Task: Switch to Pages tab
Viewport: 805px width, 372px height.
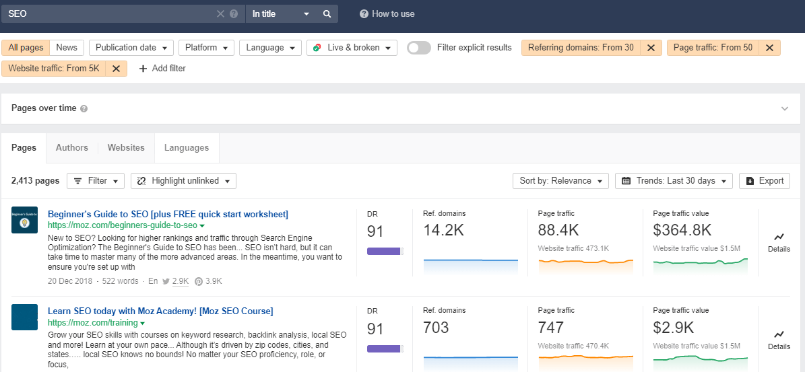Action: pos(24,147)
